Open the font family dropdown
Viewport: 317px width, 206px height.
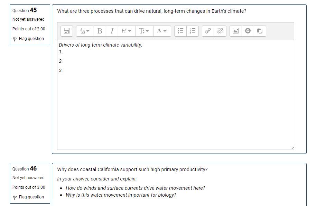(127, 31)
